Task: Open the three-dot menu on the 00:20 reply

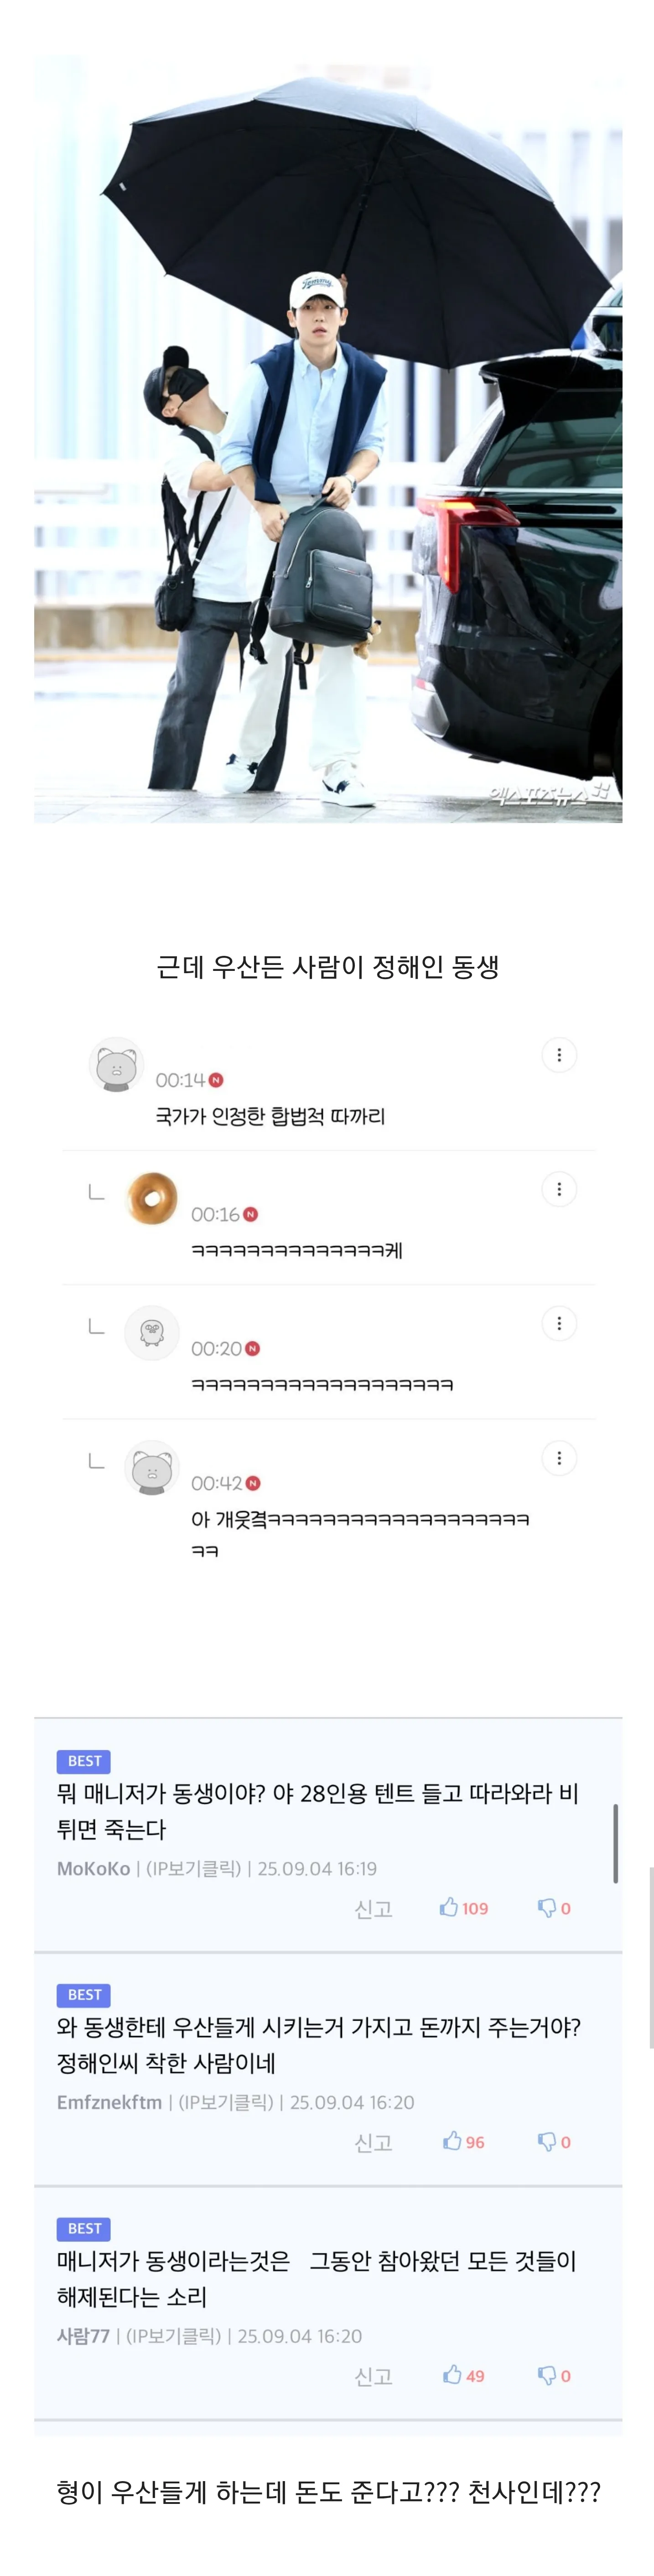Action: point(559,1324)
